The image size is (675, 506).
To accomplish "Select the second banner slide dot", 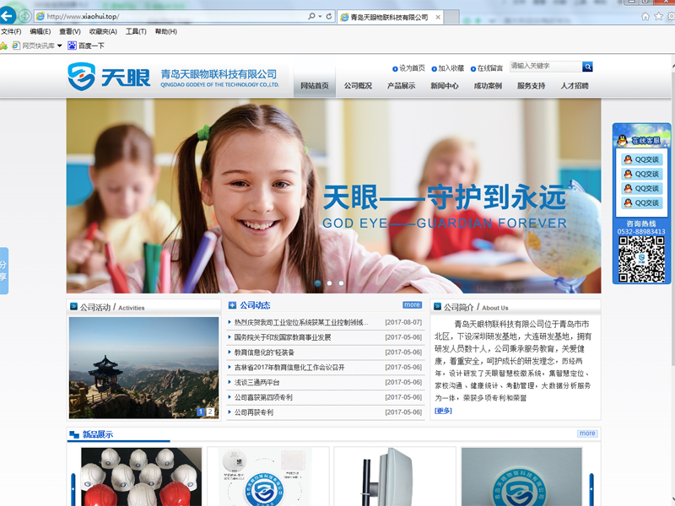I will (x=329, y=283).
